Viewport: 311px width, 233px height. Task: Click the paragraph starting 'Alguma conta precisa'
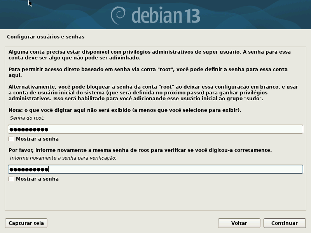[150, 55]
